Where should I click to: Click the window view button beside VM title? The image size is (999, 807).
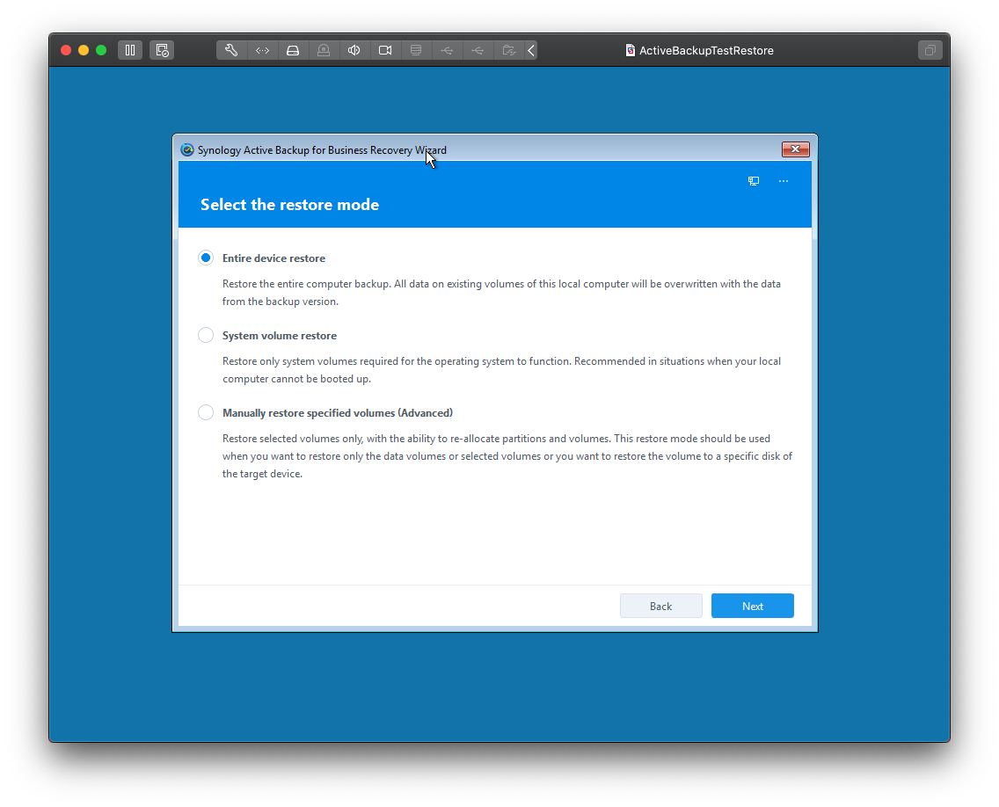click(x=930, y=50)
